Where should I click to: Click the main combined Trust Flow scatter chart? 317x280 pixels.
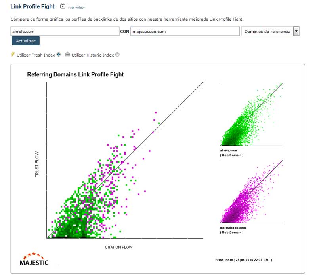(125, 161)
